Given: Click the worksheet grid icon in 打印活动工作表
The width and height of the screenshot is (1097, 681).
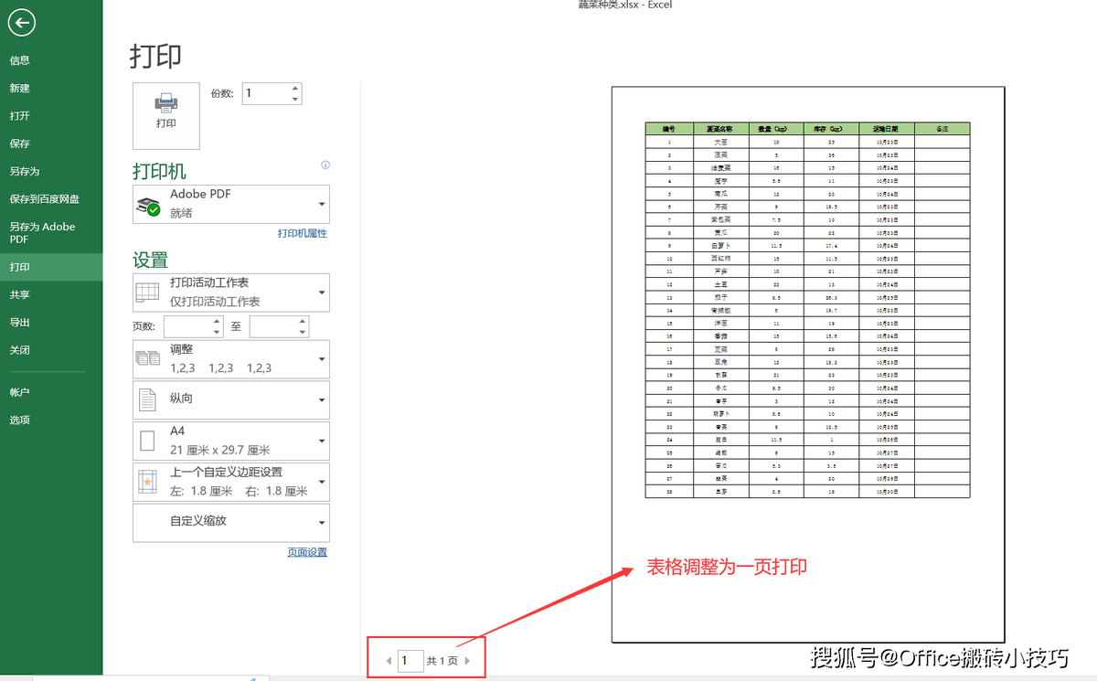Looking at the screenshot, I should click(x=147, y=293).
